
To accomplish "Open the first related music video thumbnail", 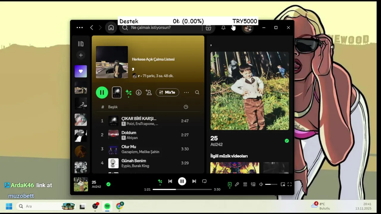I will pos(235,168).
